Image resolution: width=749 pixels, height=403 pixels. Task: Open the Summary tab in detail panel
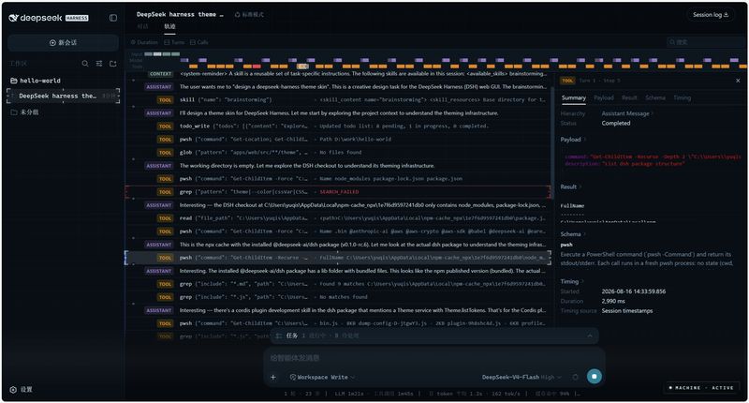click(x=574, y=97)
